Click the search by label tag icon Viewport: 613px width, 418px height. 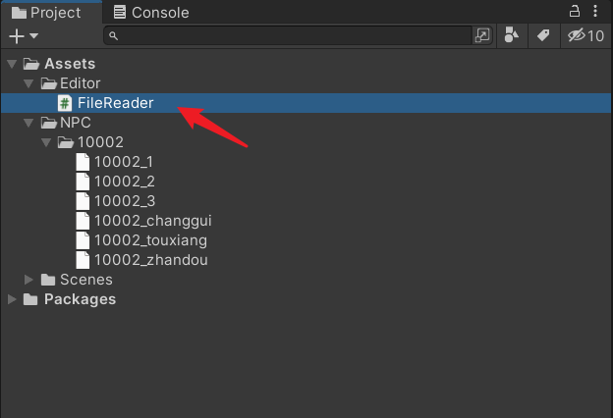coord(543,35)
